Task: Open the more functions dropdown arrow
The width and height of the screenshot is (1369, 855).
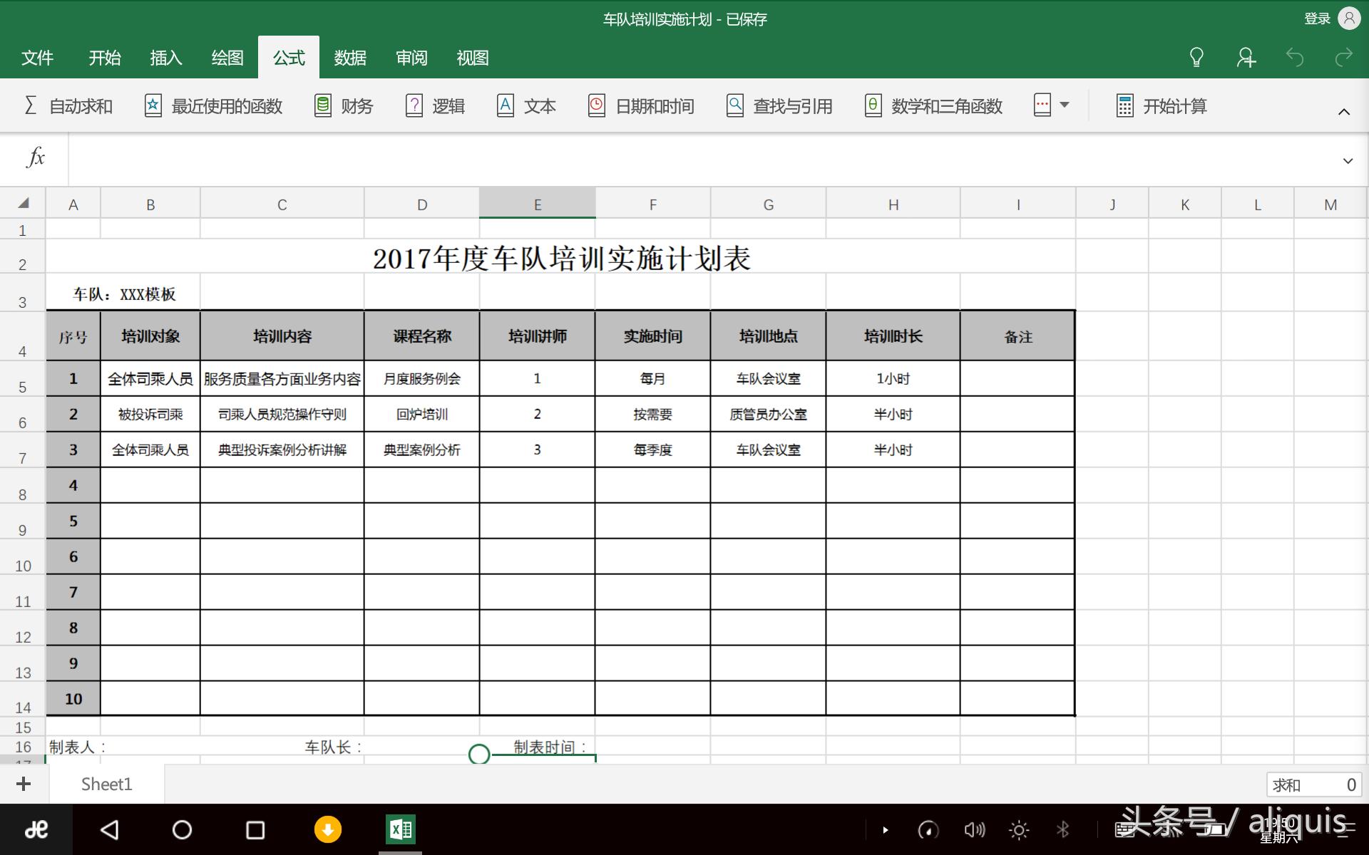Action: point(1065,105)
